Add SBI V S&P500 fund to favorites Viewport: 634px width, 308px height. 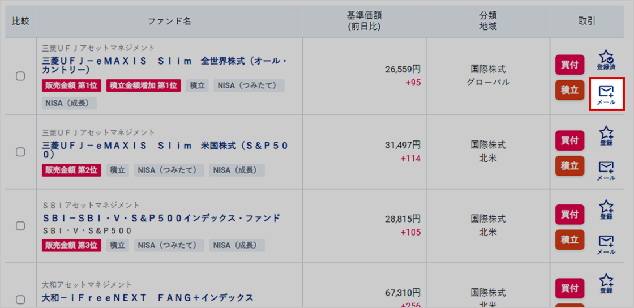606,209
